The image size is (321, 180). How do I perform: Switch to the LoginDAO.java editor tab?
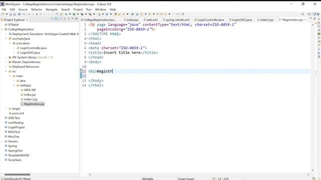(x=240, y=20)
